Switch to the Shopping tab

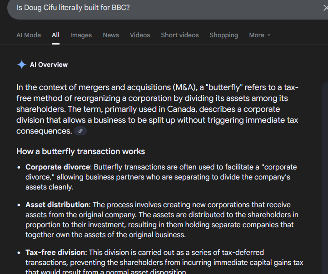tap(224, 35)
